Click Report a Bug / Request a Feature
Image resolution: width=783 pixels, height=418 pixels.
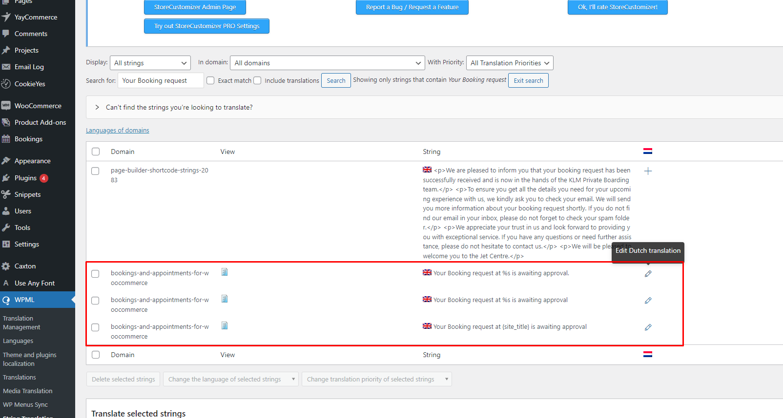tap(412, 7)
